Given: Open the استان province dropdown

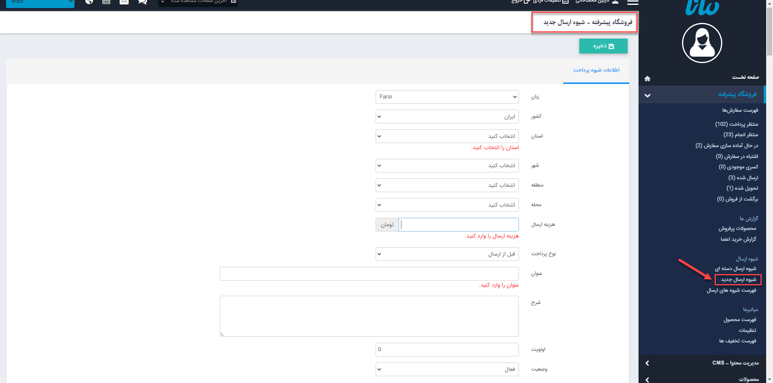Looking at the screenshot, I should [x=447, y=136].
